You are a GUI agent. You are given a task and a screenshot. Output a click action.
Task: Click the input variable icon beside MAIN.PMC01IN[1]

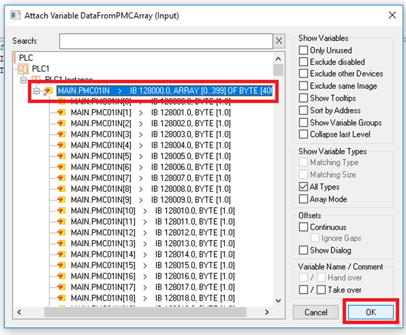(x=61, y=113)
